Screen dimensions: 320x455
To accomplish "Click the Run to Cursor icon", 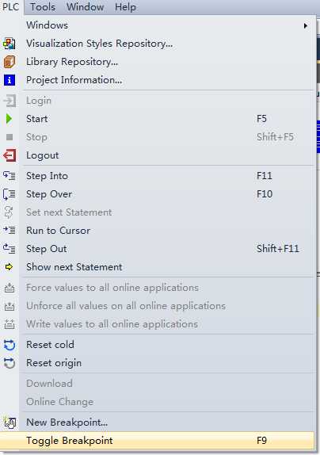I will point(10,231).
